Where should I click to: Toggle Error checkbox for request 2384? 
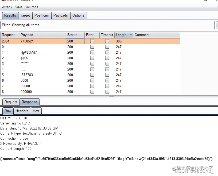coord(92,41)
